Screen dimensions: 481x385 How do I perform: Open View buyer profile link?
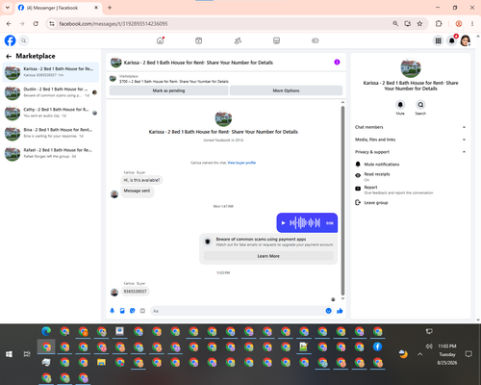(241, 163)
